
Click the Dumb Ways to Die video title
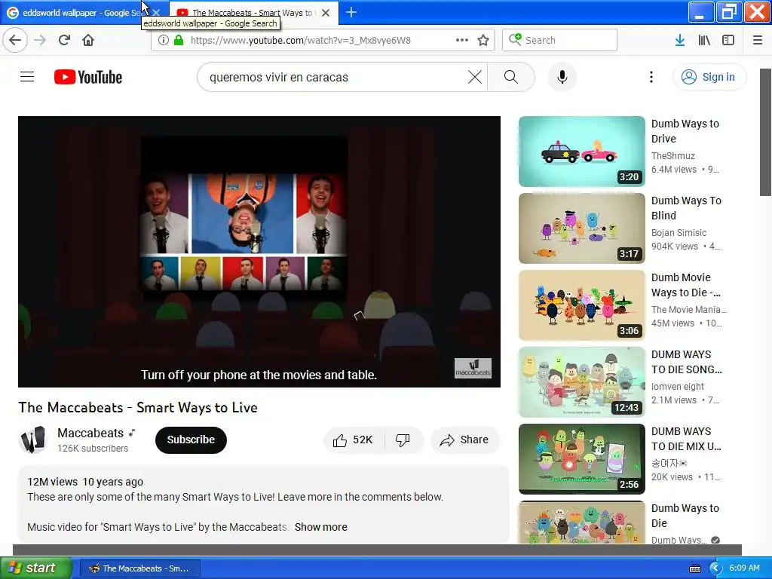coord(685,516)
